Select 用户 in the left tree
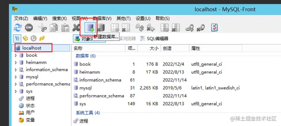The height and width of the screenshot is (126, 281). (27, 113)
